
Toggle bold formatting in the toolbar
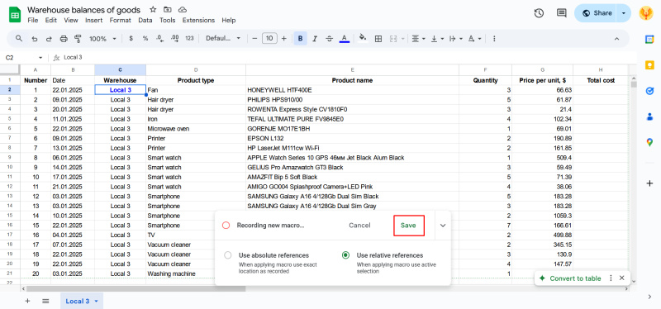click(300, 39)
